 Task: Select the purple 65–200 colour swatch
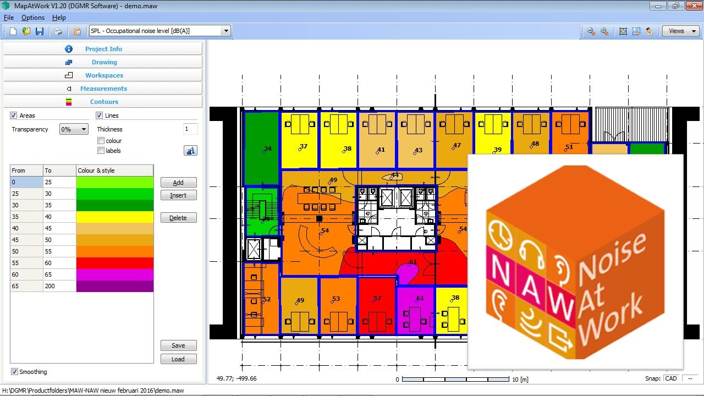pos(115,286)
